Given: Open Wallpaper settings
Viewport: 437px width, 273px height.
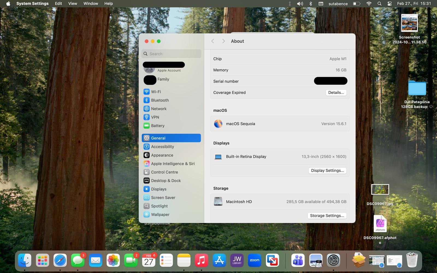Looking at the screenshot, I should [x=160, y=214].
